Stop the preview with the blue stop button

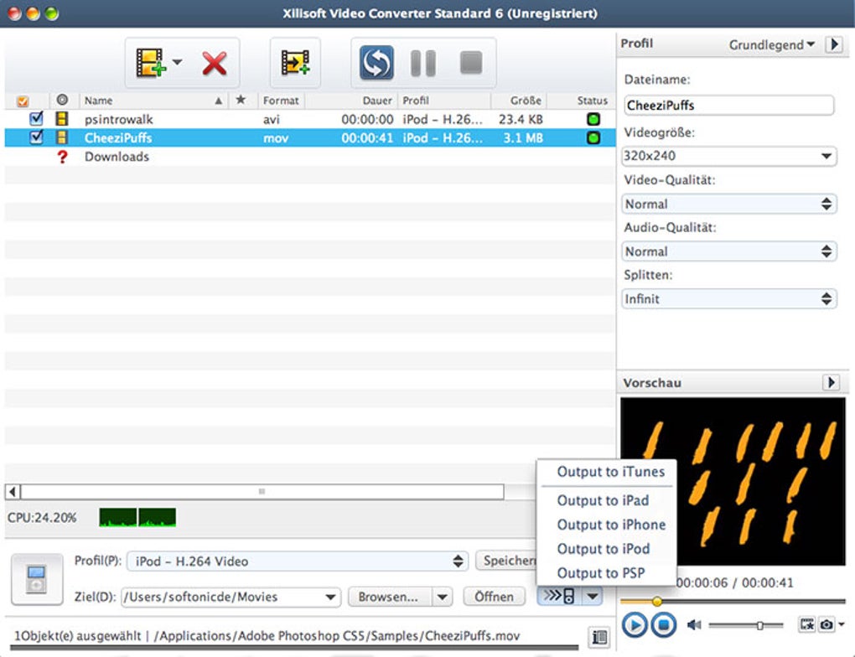(x=663, y=625)
